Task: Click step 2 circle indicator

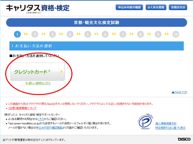Action: [x=35, y=34]
